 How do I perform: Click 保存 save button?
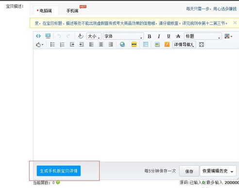(189, 171)
